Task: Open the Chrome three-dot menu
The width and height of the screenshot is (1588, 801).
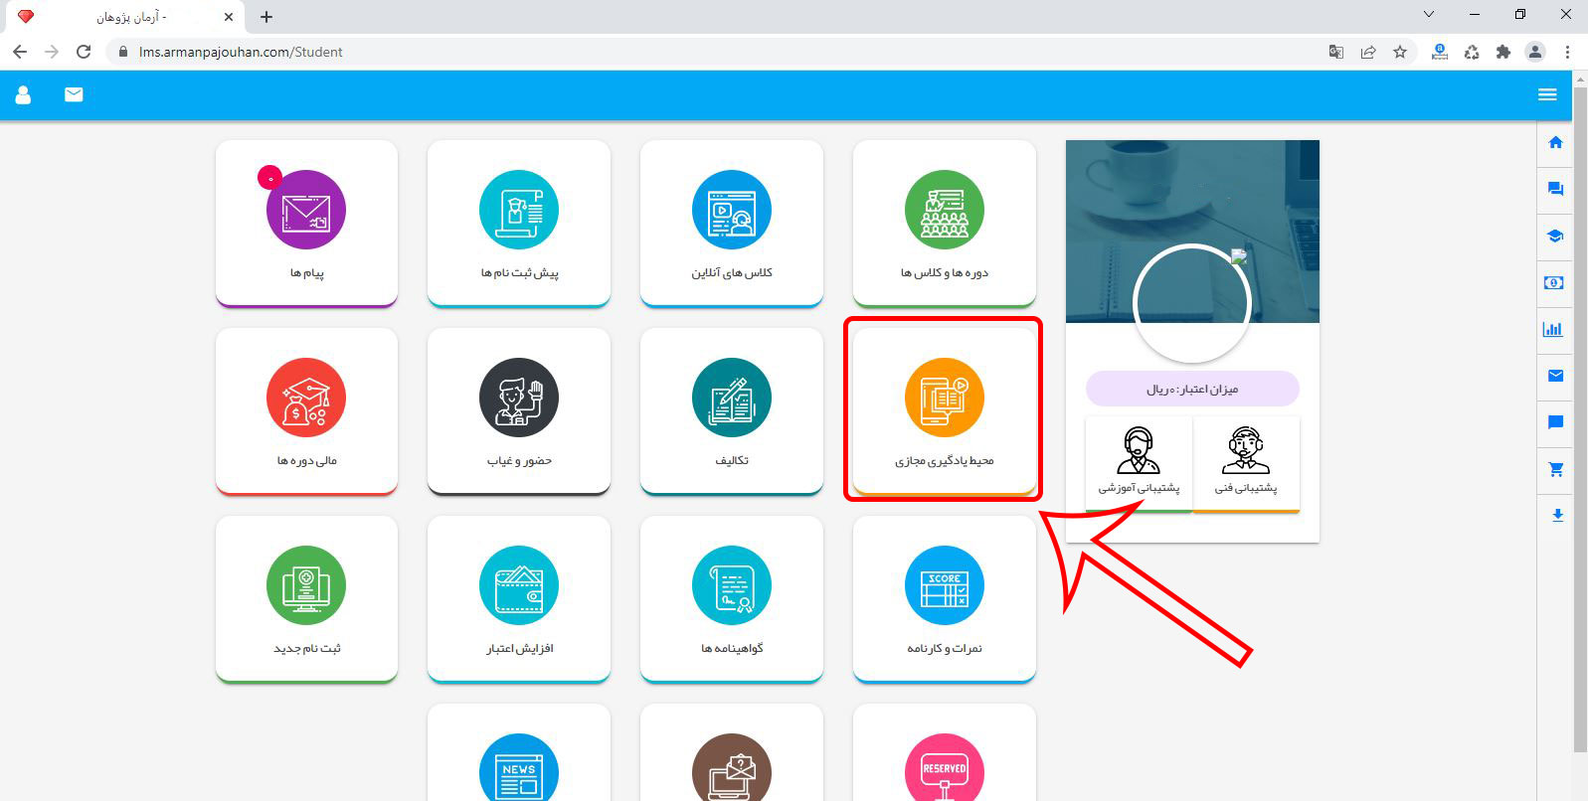Action: pyautogui.click(x=1567, y=52)
